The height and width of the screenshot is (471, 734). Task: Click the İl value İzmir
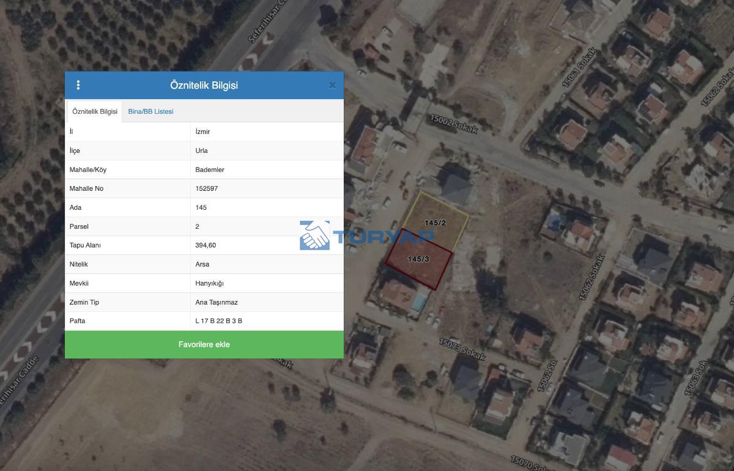(x=202, y=132)
